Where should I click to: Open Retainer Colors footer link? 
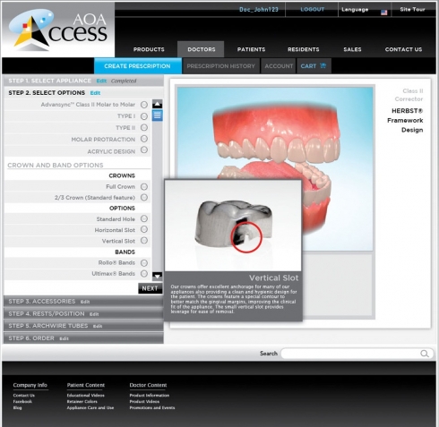click(x=82, y=402)
